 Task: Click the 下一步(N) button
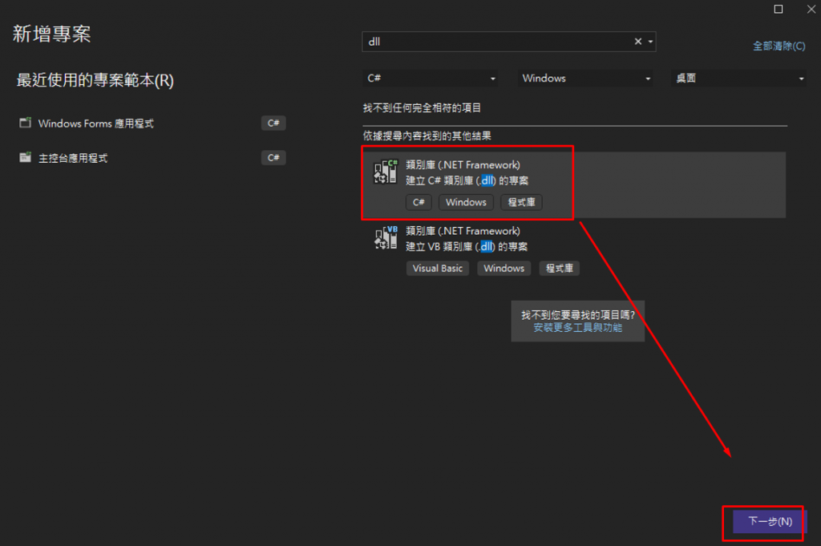tap(770, 521)
